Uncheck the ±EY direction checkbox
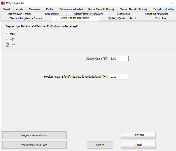 tap(8, 39)
